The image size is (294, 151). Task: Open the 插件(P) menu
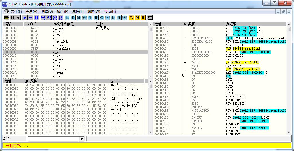63,11
